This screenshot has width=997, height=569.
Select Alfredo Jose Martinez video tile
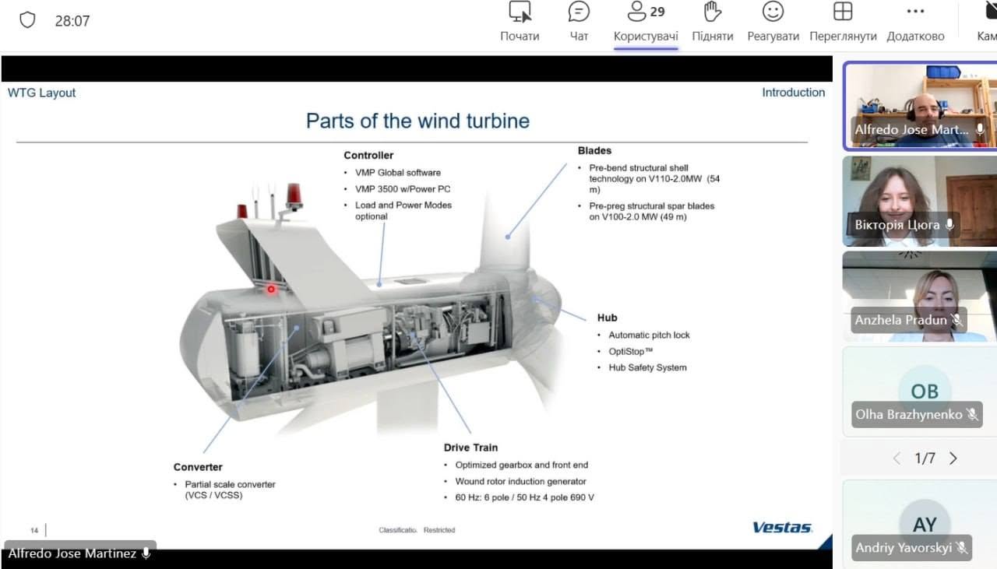(x=920, y=106)
